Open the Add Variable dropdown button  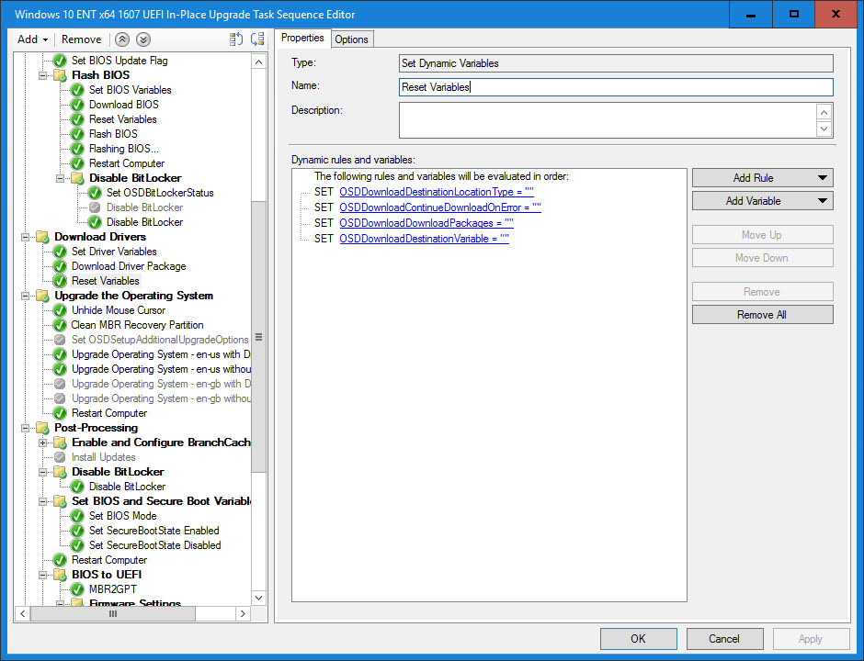[x=762, y=201]
